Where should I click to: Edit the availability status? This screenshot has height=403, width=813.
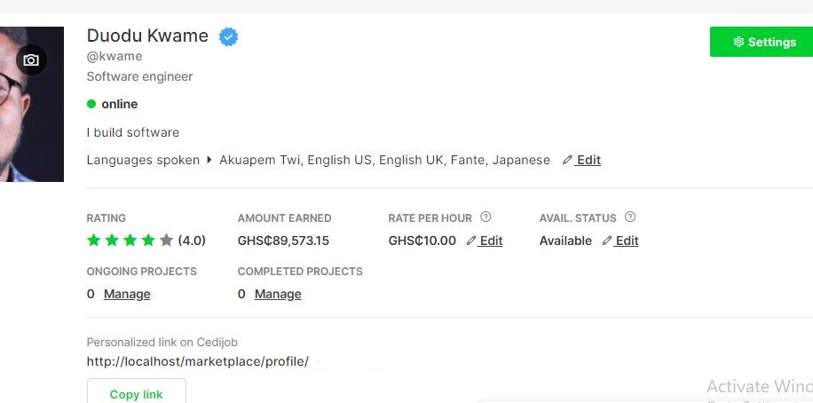[627, 241]
